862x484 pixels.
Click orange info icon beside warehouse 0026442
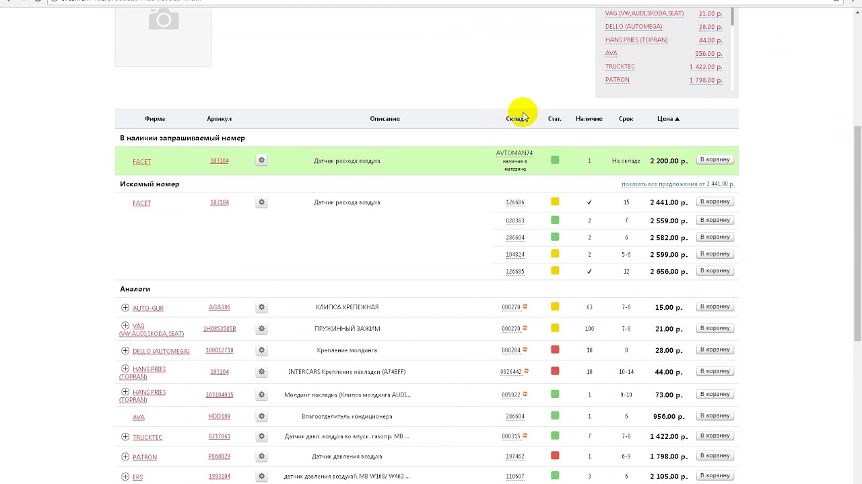click(527, 371)
